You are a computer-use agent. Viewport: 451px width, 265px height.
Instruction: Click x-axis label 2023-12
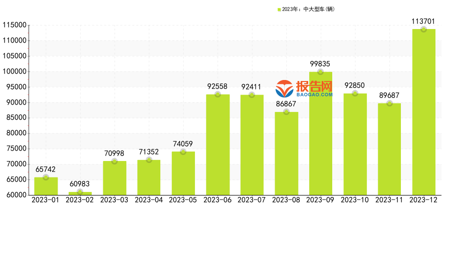[x=423, y=200]
